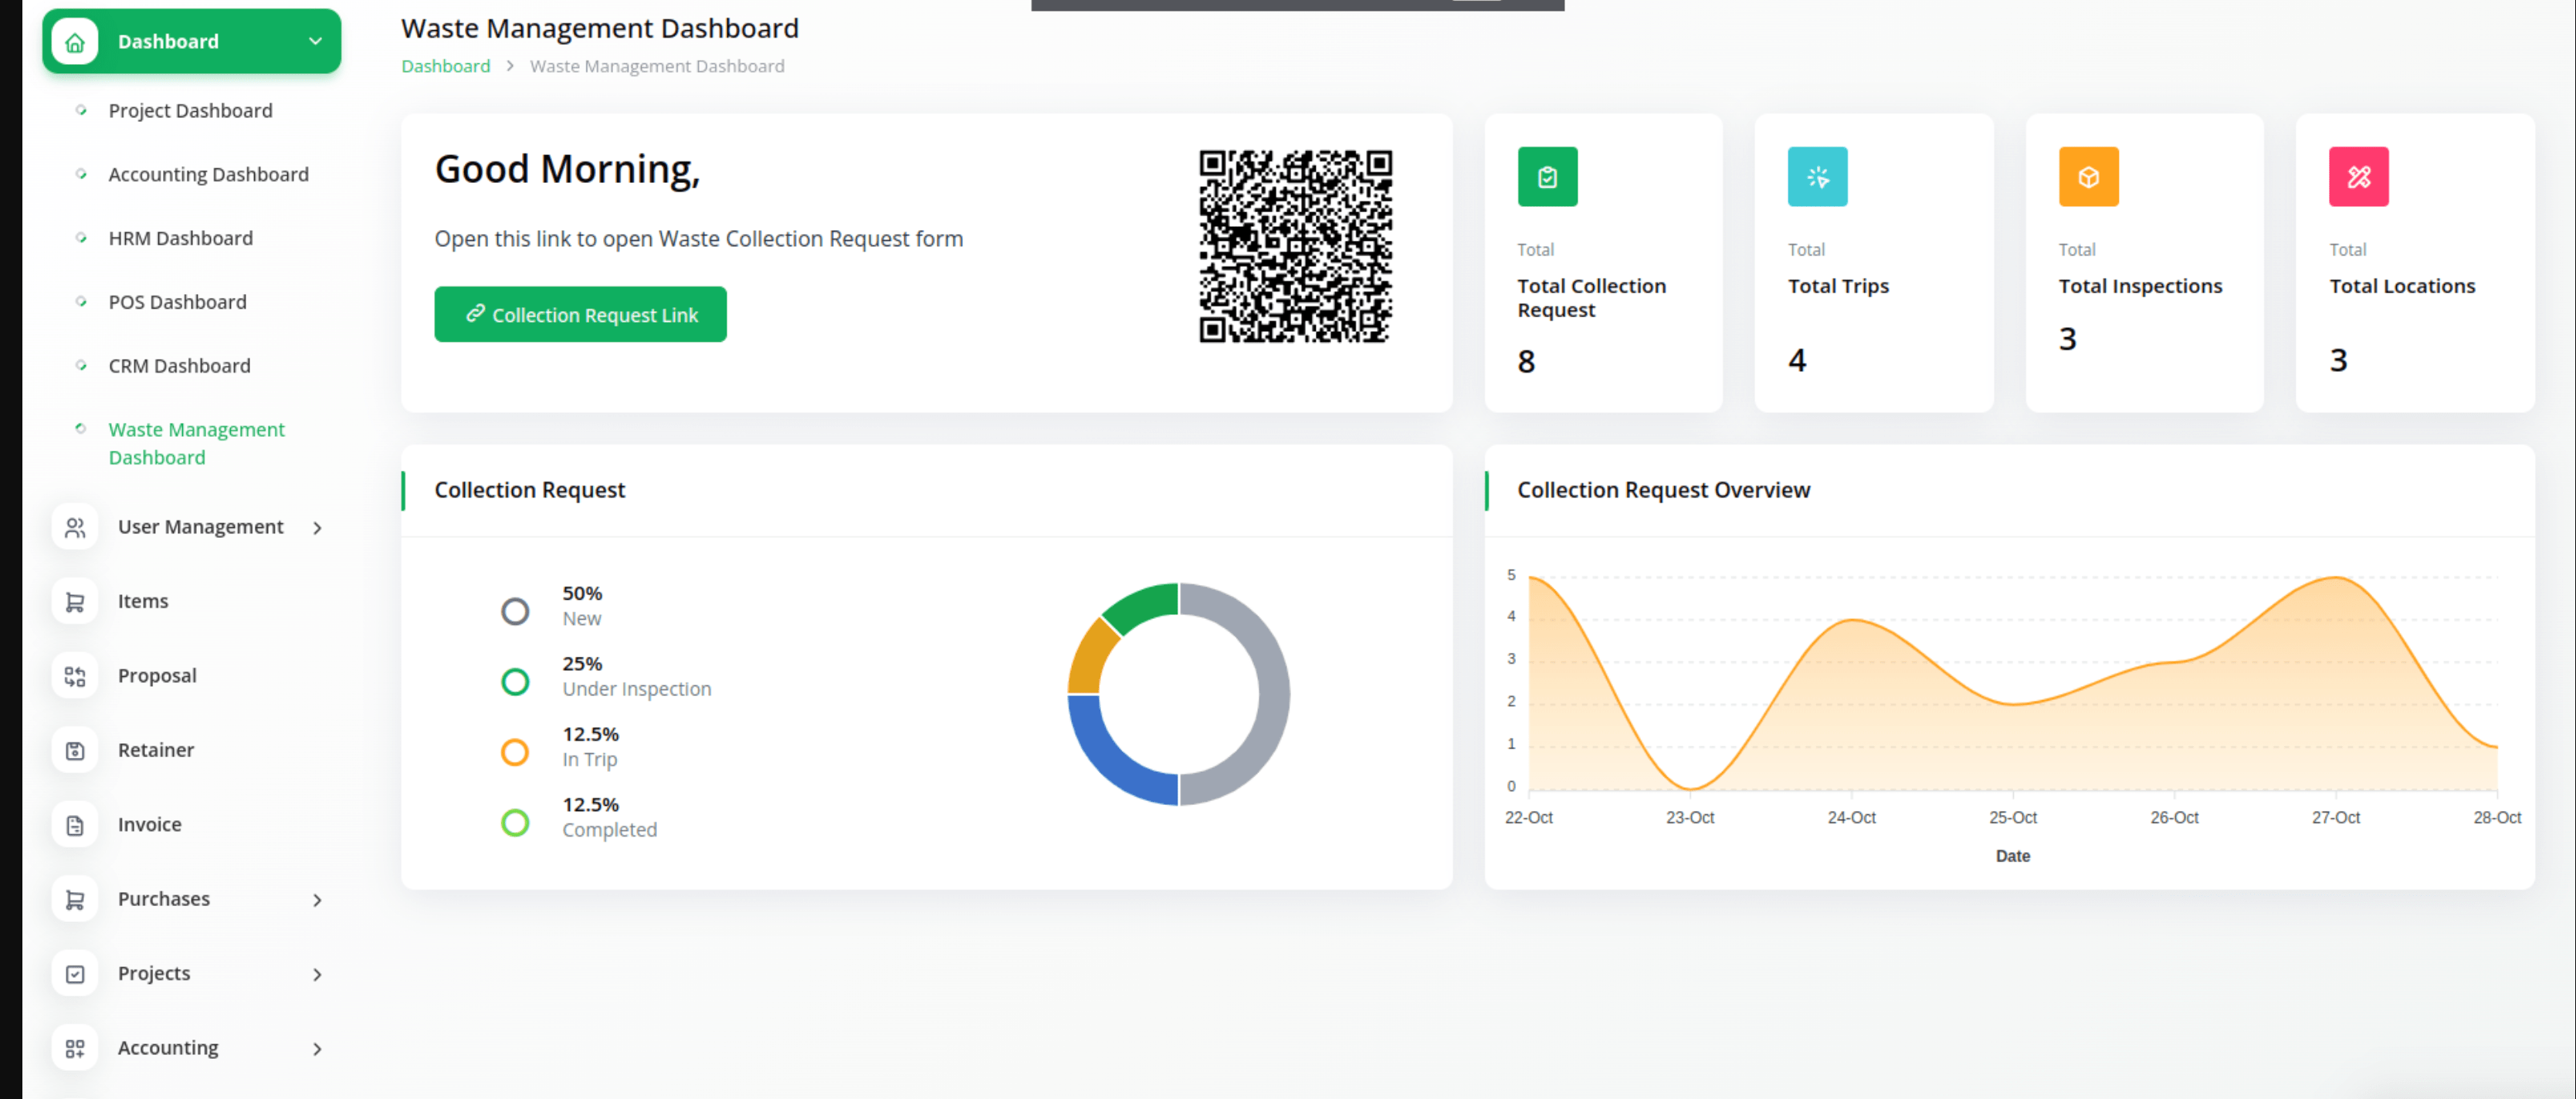Click the Total Trips value 4
The width and height of the screenshot is (2576, 1099).
tap(1797, 360)
